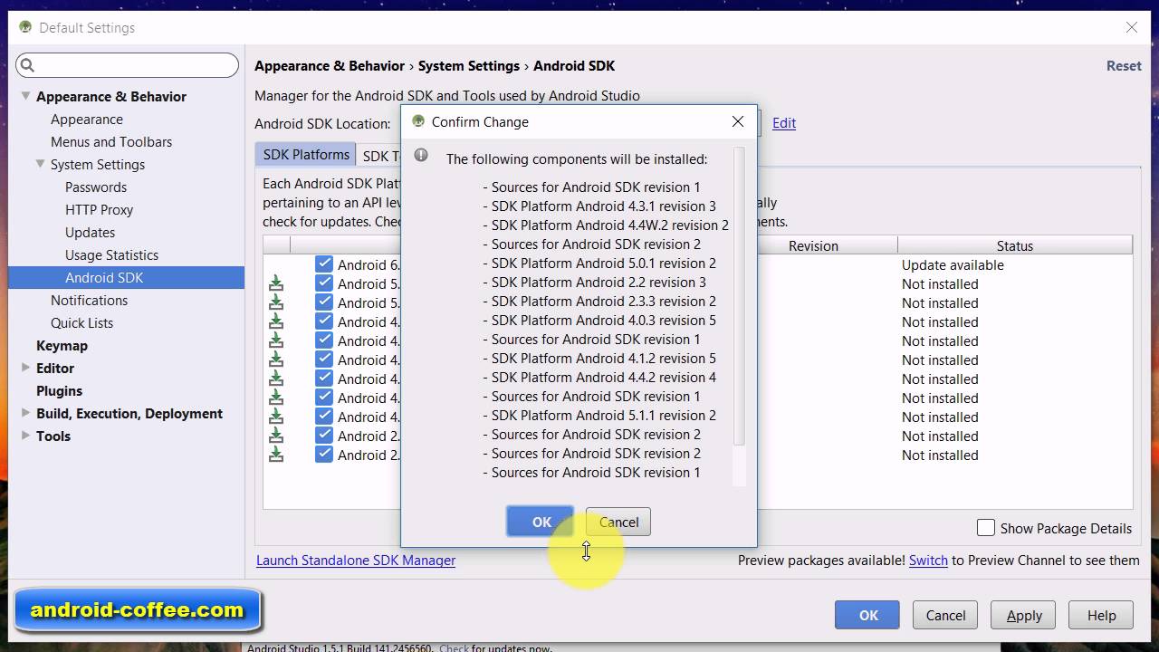Click Cancel in the Default Settings window

945,615
